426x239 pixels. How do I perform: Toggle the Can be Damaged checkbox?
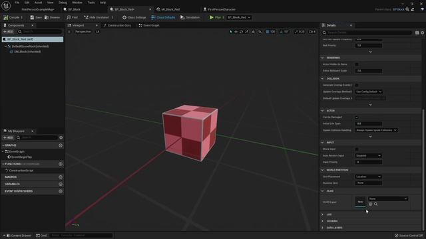pos(357,118)
